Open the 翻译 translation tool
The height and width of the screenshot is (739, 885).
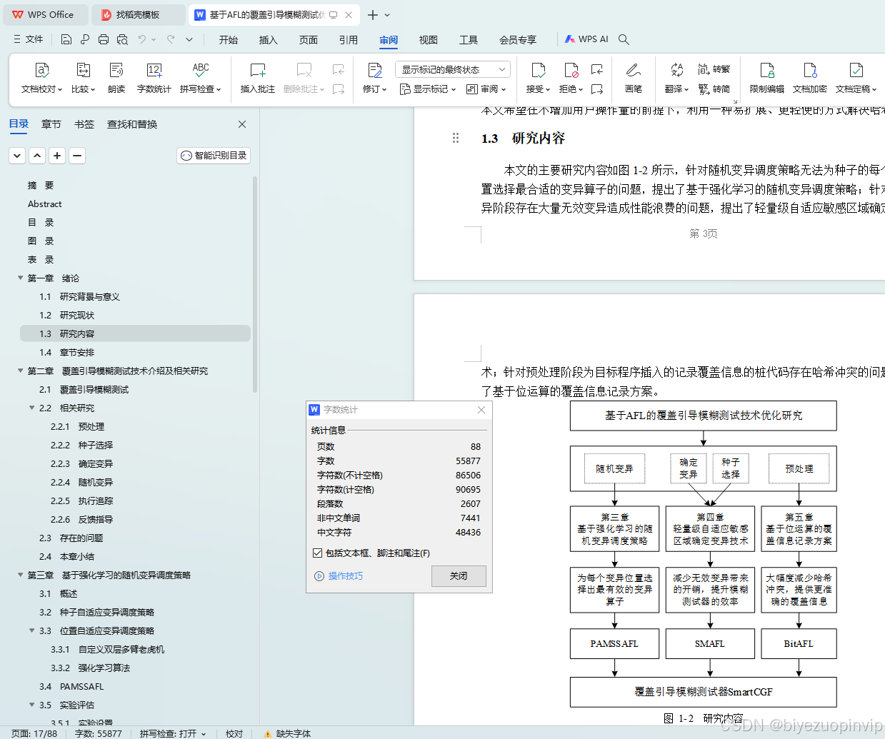[674, 79]
